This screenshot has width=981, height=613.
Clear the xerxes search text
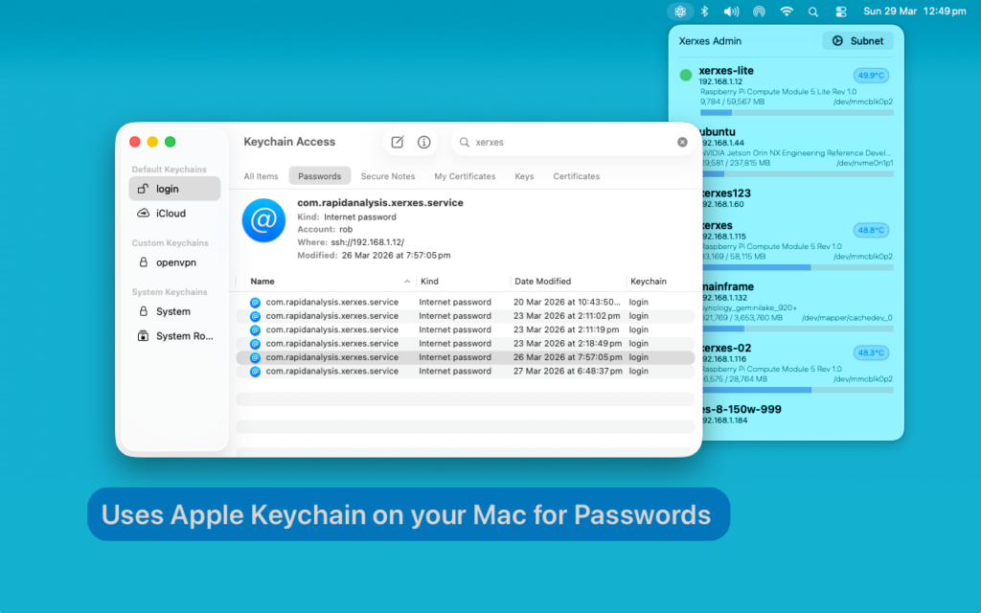tap(682, 142)
